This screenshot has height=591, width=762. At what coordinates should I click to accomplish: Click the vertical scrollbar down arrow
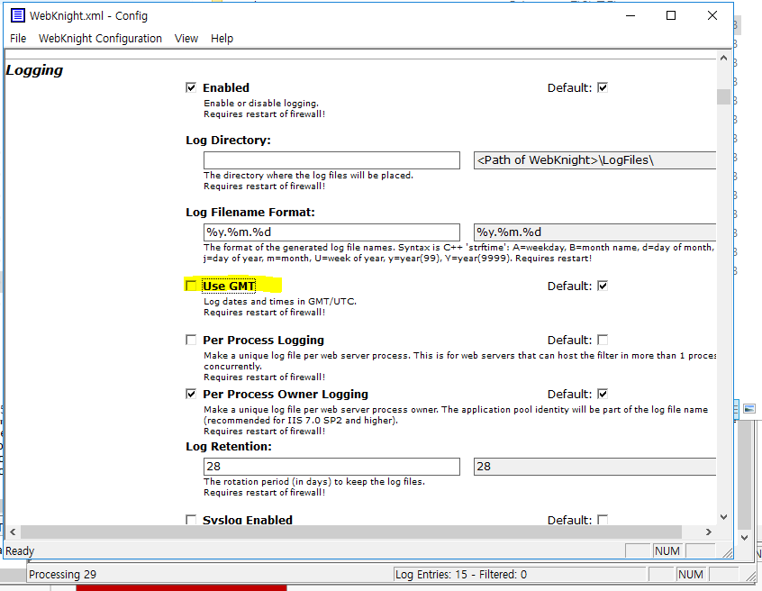(723, 517)
